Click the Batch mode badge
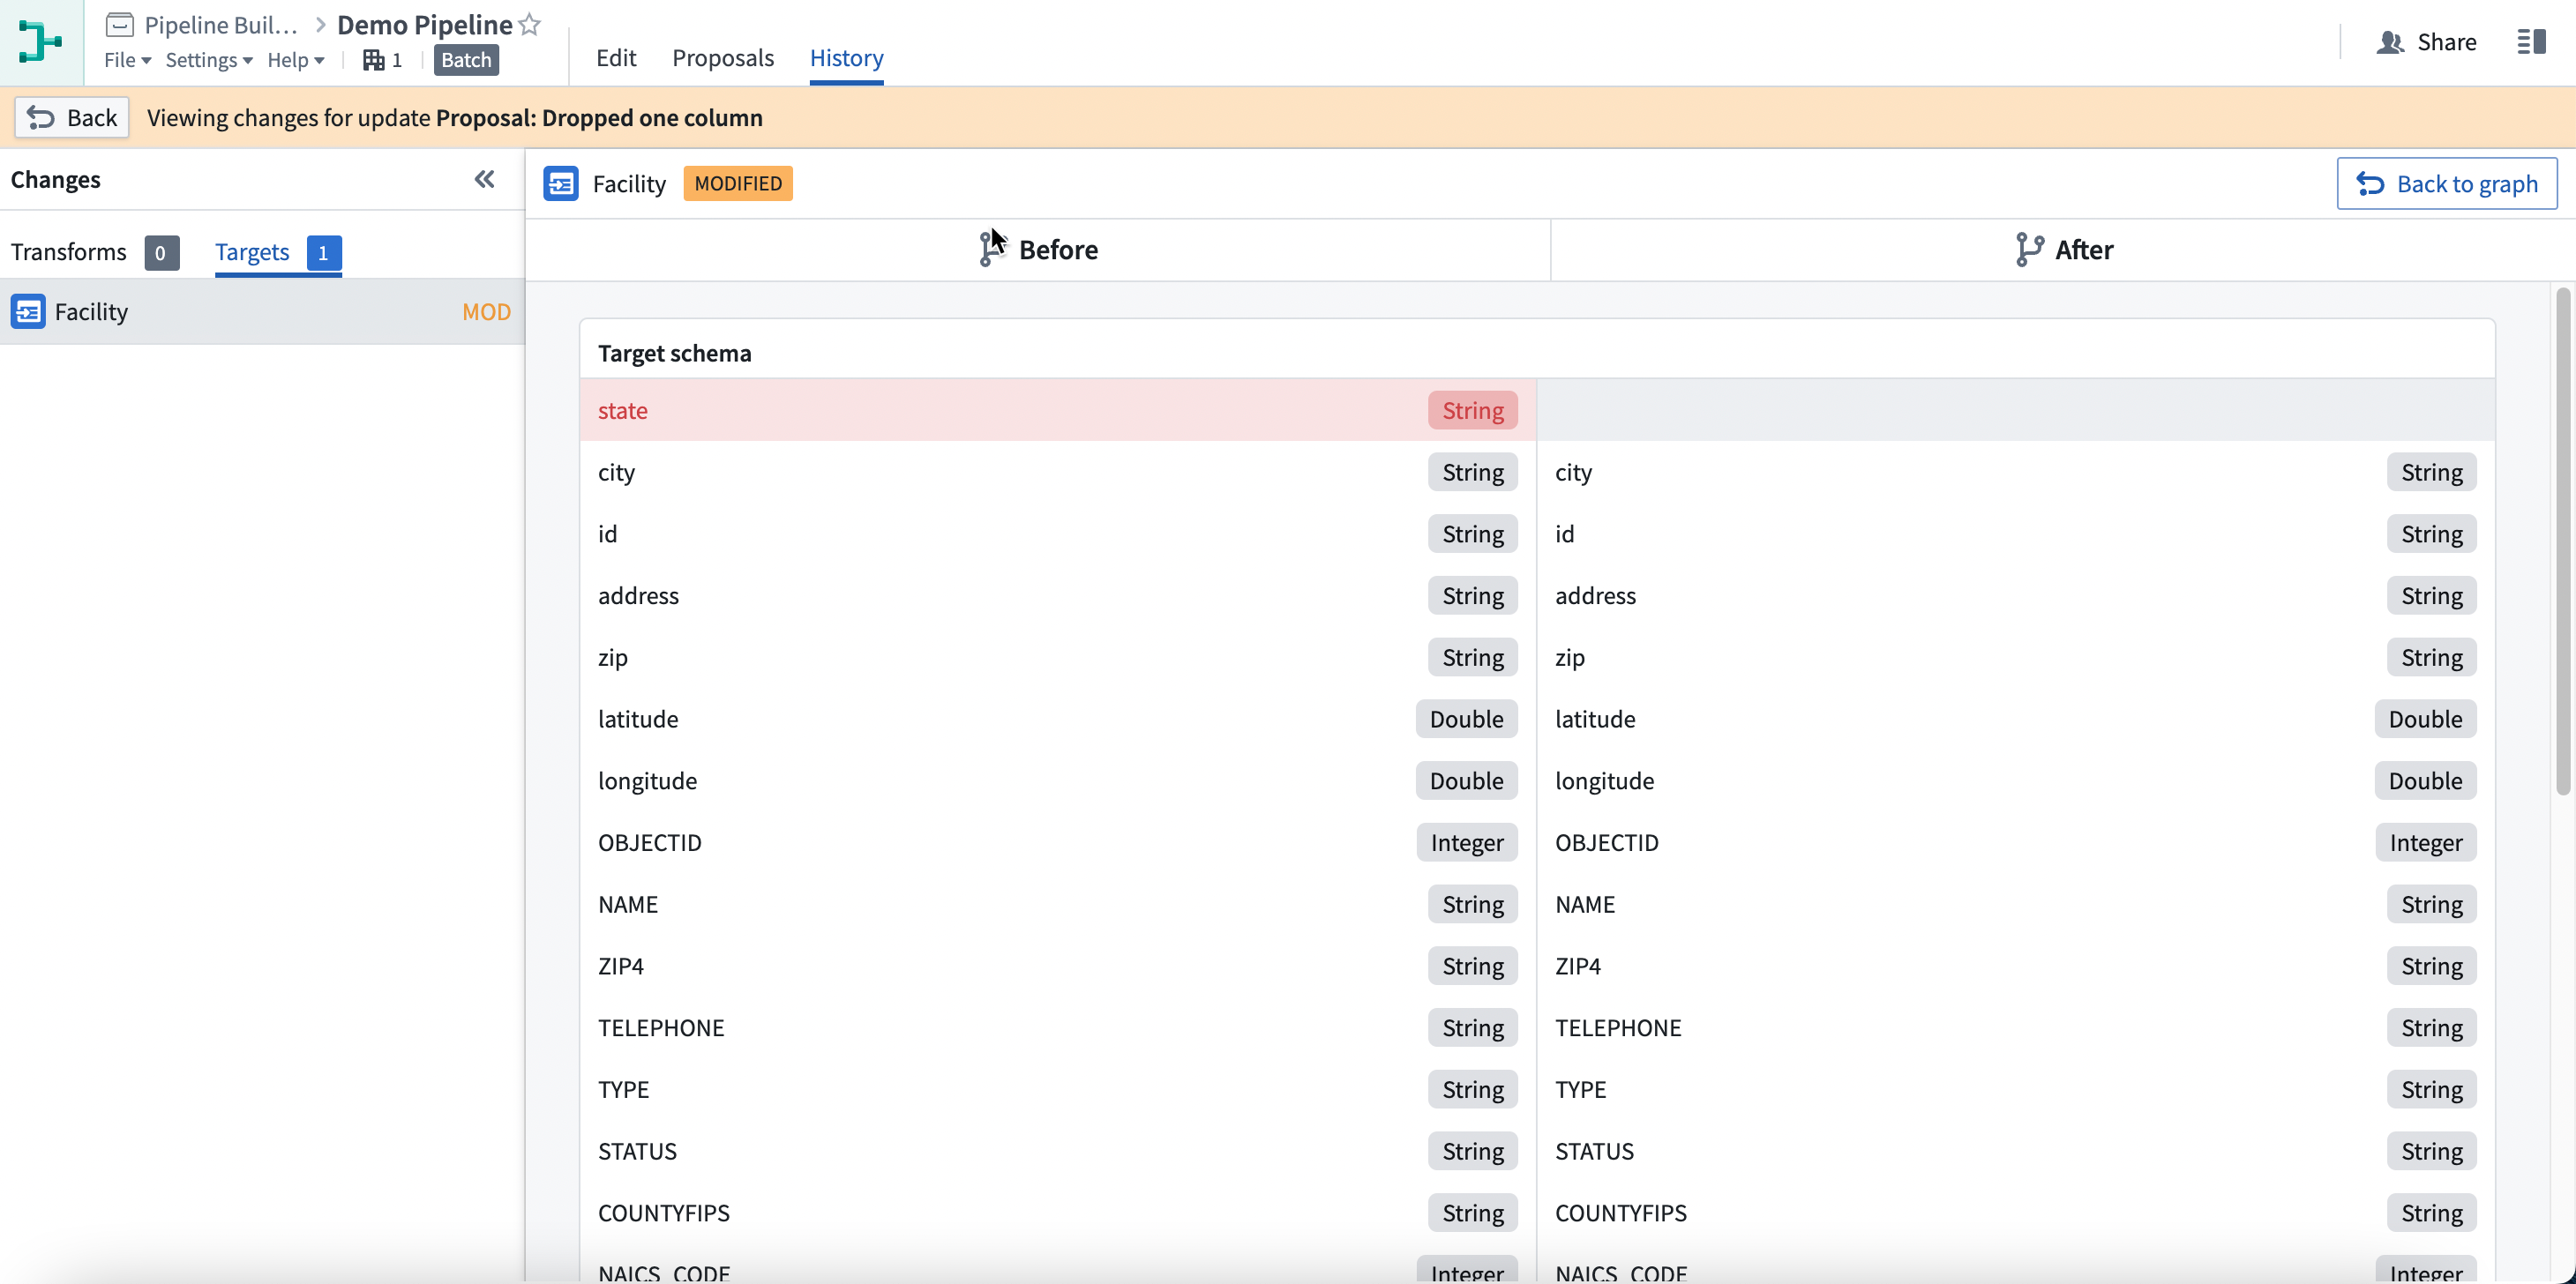 (x=465, y=59)
